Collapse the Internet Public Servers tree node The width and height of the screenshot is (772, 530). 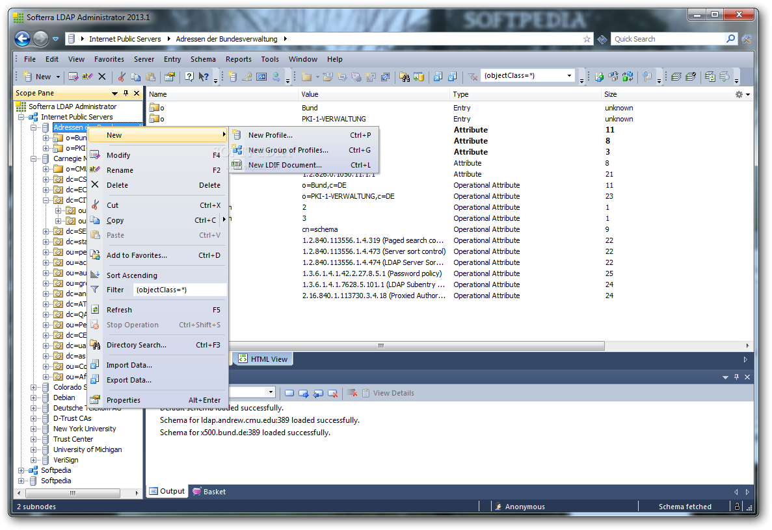[21, 117]
